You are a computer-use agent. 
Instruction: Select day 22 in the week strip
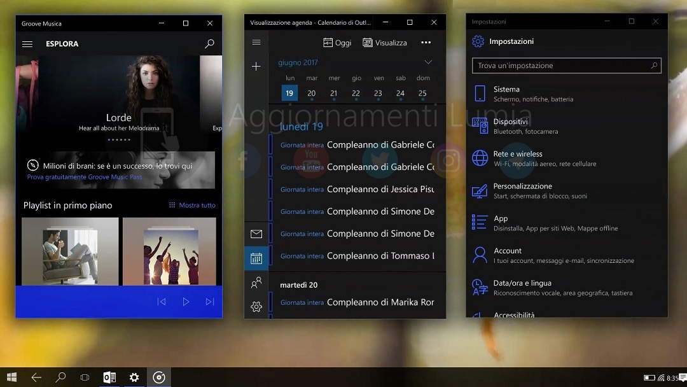coord(356,94)
